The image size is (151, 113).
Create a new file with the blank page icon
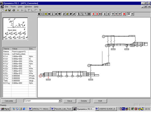(3, 10)
